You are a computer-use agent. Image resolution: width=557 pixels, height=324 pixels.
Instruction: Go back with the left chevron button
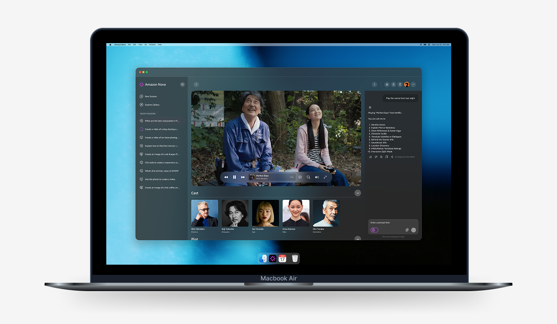click(x=196, y=84)
